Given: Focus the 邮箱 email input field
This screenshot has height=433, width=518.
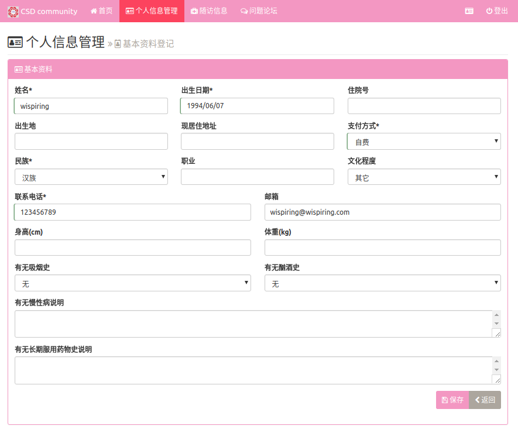Looking at the screenshot, I should 382,212.
